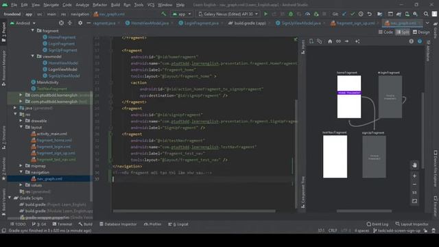
Task: Open the Logcat tool window
Action: (x=178, y=224)
